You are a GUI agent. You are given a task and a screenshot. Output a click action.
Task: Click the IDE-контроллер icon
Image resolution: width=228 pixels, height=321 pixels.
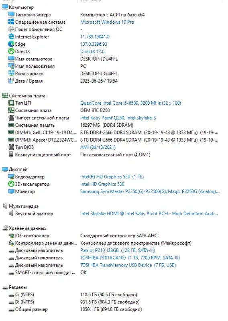11,236
